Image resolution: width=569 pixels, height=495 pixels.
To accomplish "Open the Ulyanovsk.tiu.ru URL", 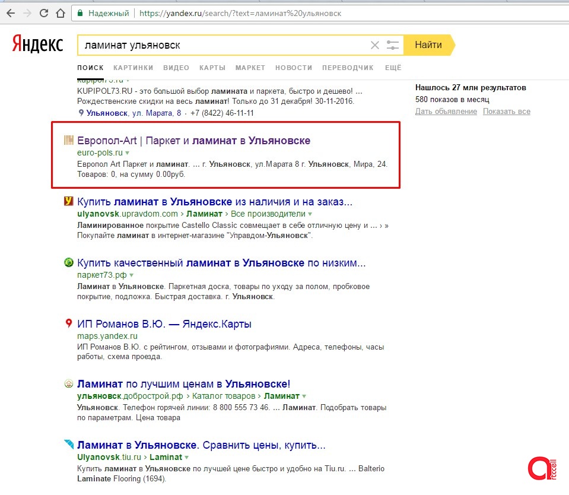I will (x=109, y=457).
